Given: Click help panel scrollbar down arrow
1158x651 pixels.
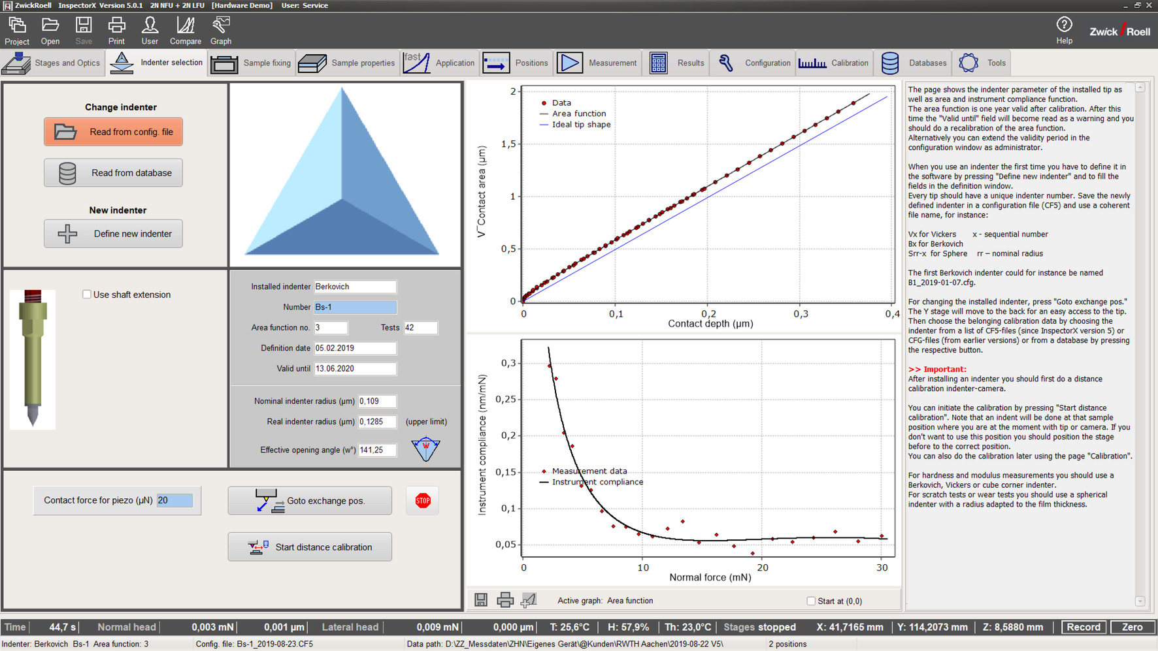Looking at the screenshot, I should coord(1140,601).
